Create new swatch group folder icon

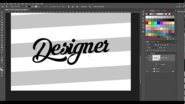[x=168, y=39]
